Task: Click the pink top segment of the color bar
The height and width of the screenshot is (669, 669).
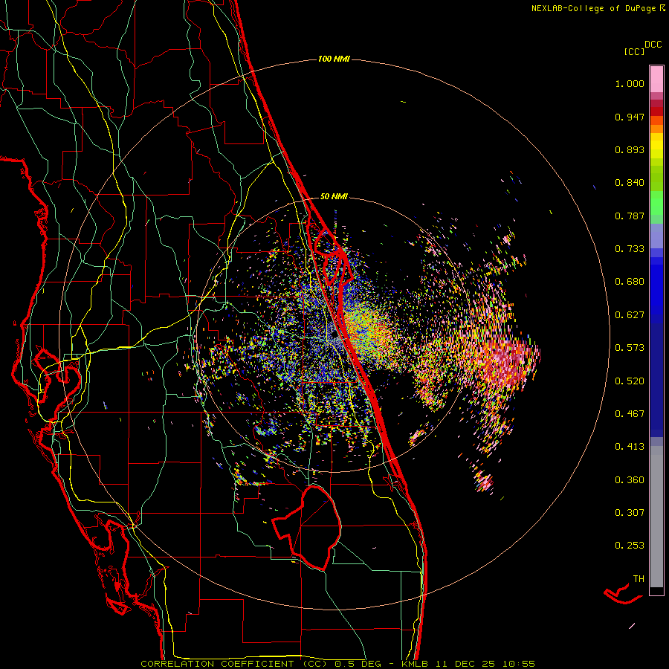Action: [x=656, y=80]
